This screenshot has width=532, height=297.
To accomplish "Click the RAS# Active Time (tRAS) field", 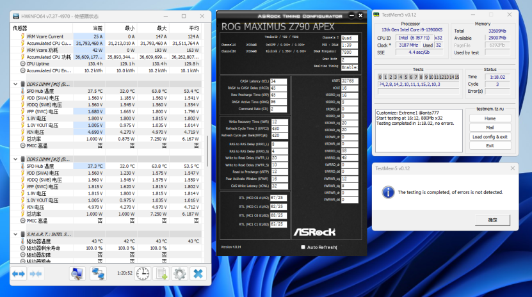I will (278, 102).
